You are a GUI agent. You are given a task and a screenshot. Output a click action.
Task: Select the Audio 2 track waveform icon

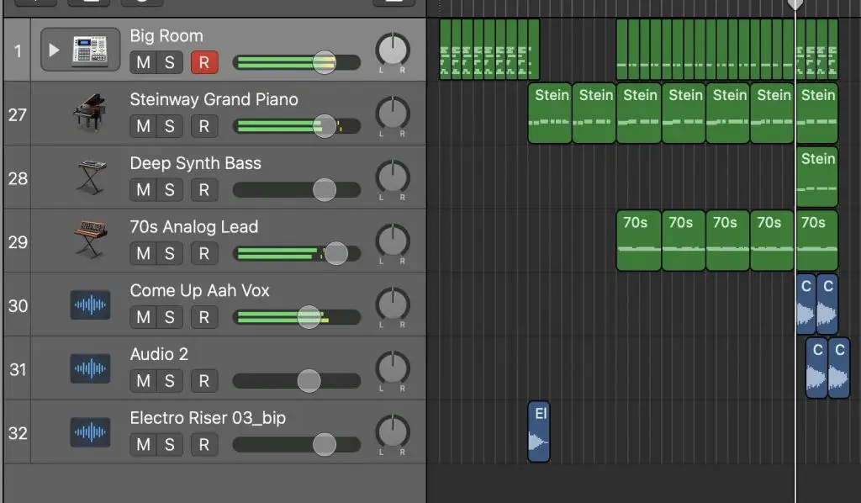click(x=90, y=368)
